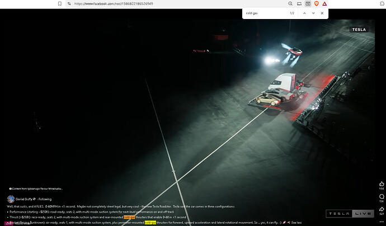This screenshot has width=386, height=226.
Task: Click the orange highlighted 'cold-gas' match
Action: (129, 217)
